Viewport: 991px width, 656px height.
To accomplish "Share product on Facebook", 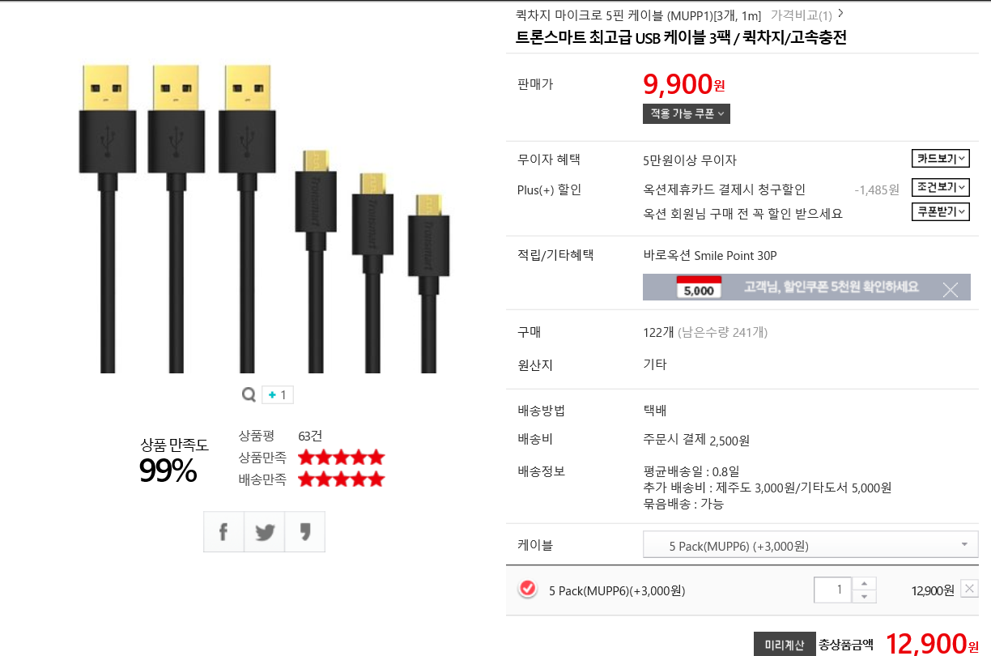I will point(223,532).
